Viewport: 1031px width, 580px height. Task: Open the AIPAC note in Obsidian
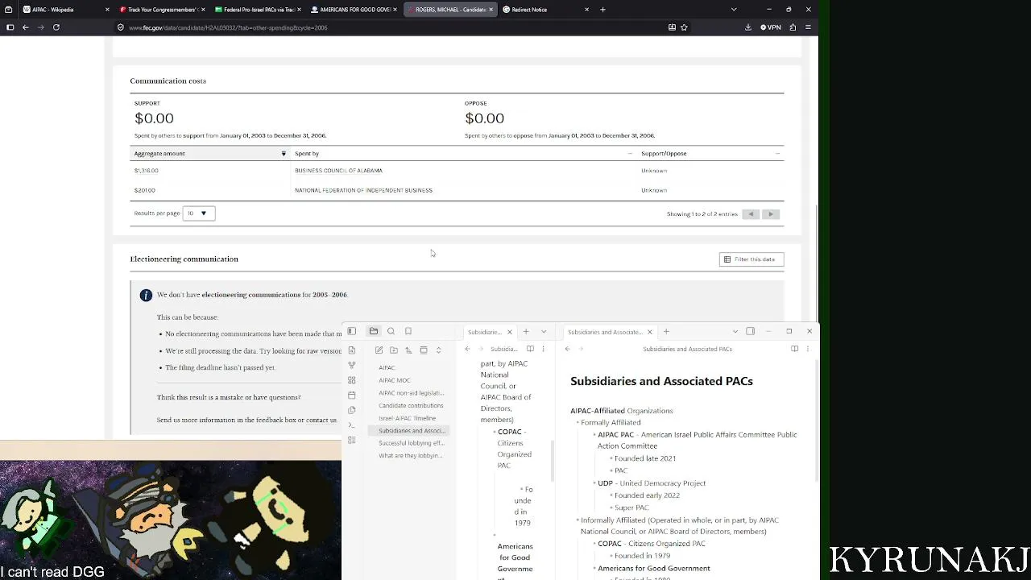(x=387, y=367)
